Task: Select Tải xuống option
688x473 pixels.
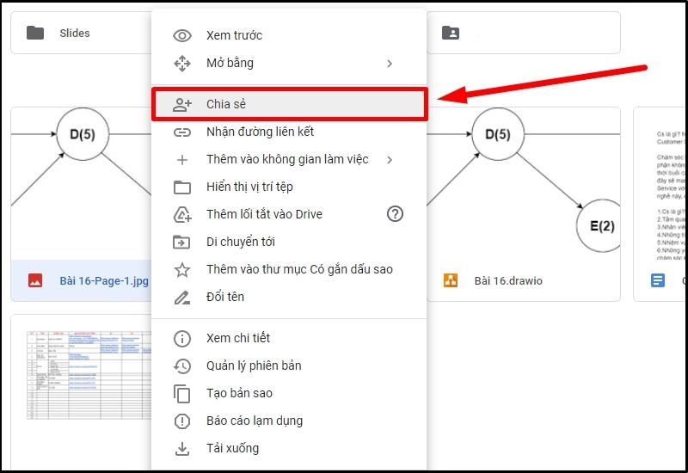Action: pyautogui.click(x=289, y=449)
